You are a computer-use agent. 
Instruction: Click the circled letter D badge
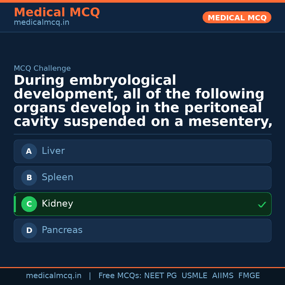[29, 230]
